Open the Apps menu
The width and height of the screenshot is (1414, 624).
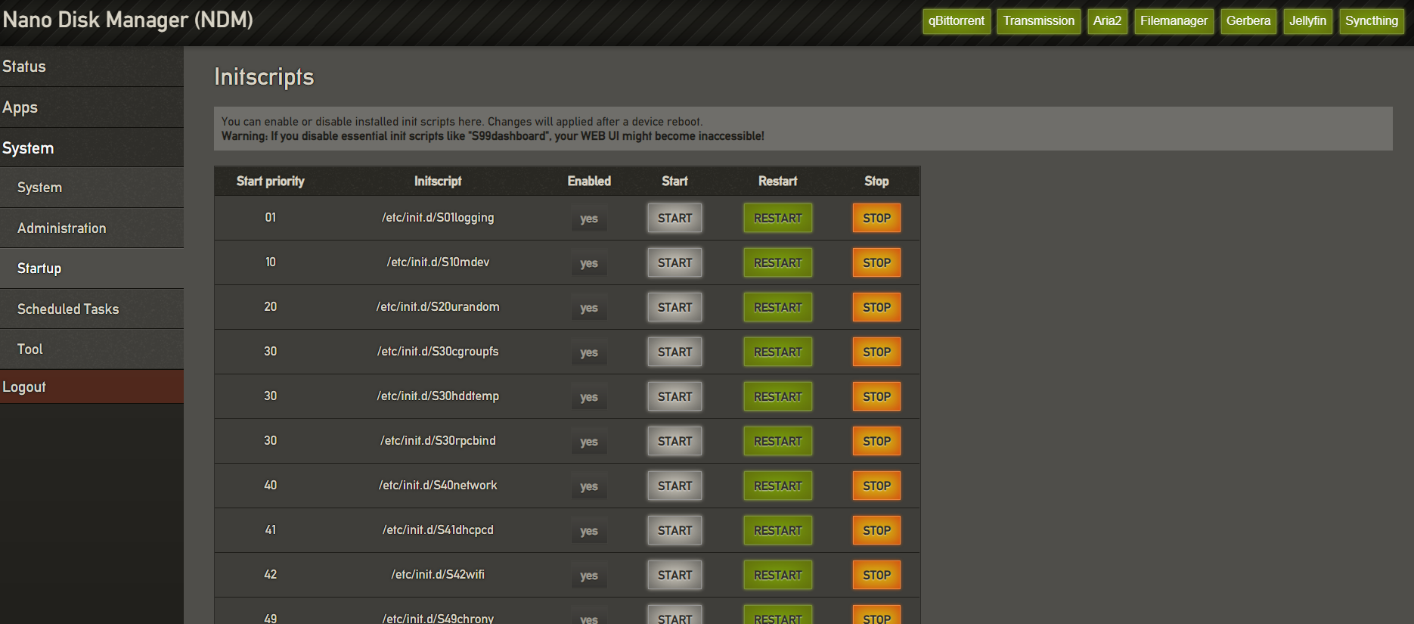[91, 107]
